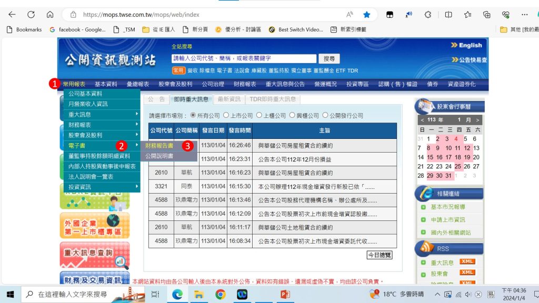
Task: Switch to the 即時重大訊息 tab
Action: [x=191, y=99]
